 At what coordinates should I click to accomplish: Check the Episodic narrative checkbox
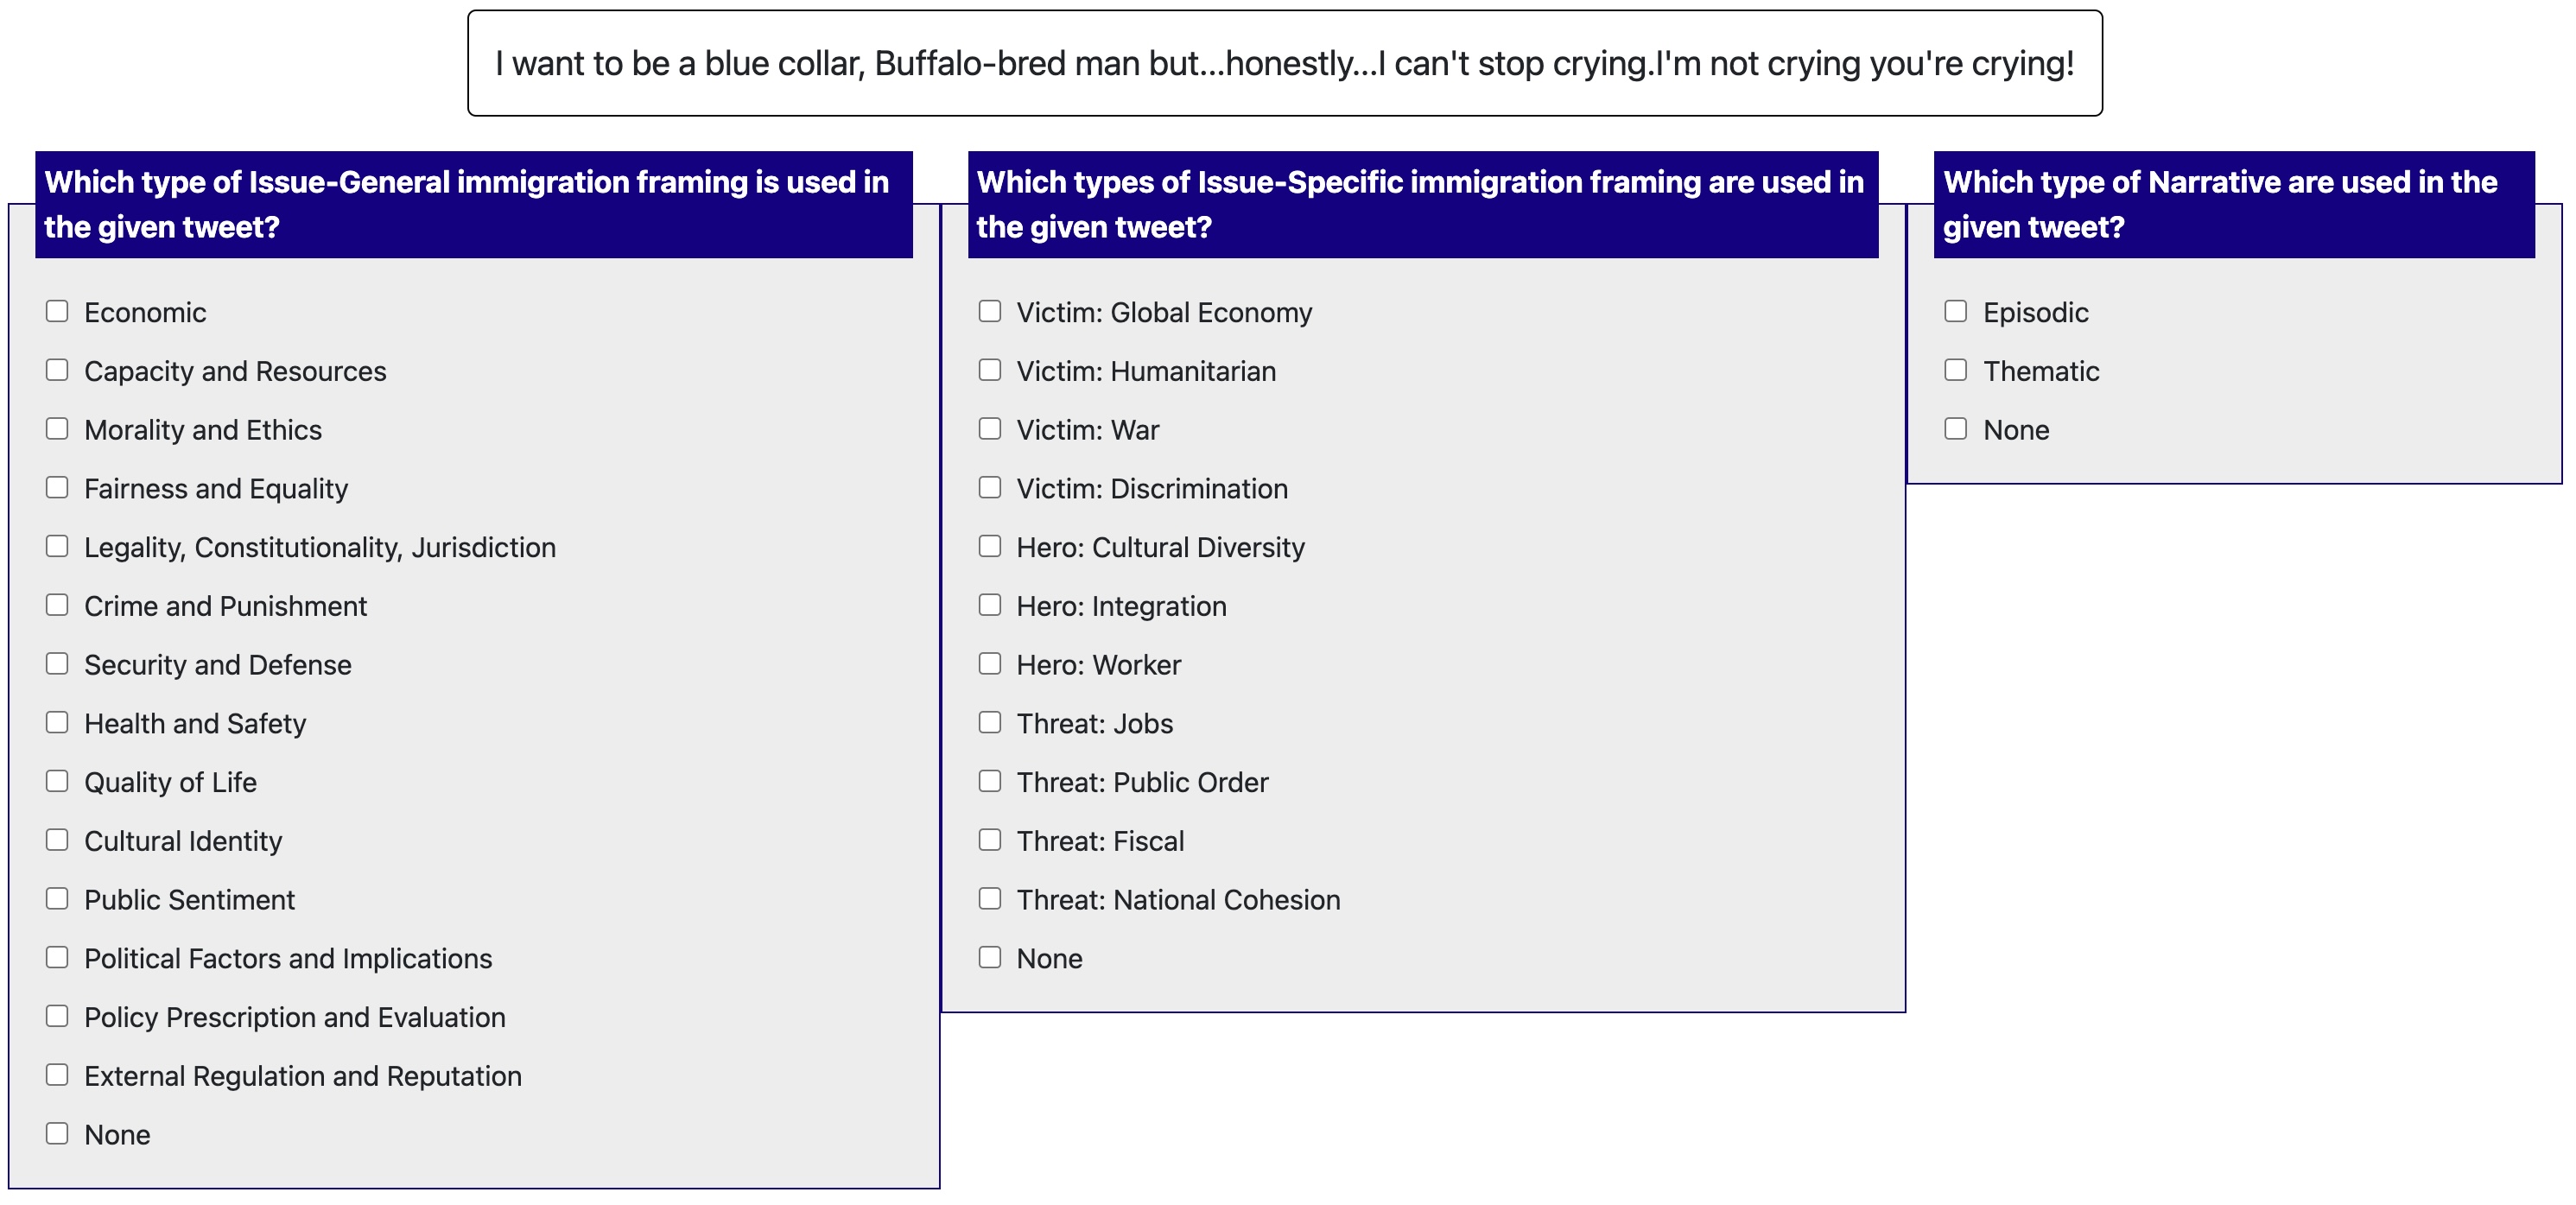[1956, 312]
